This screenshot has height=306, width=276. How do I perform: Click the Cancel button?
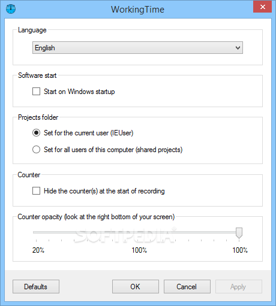tap(187, 287)
